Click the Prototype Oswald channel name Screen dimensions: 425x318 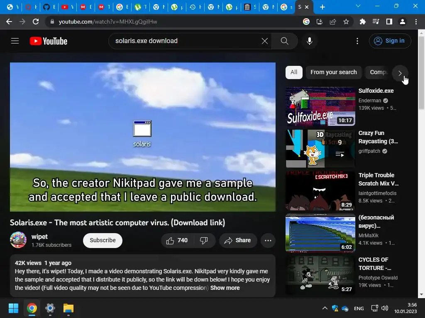pyautogui.click(x=378, y=278)
